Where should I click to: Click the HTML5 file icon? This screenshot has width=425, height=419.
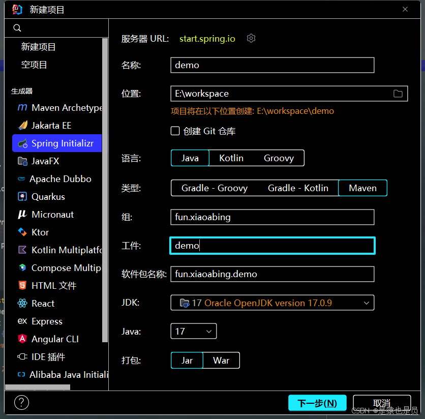pos(22,285)
